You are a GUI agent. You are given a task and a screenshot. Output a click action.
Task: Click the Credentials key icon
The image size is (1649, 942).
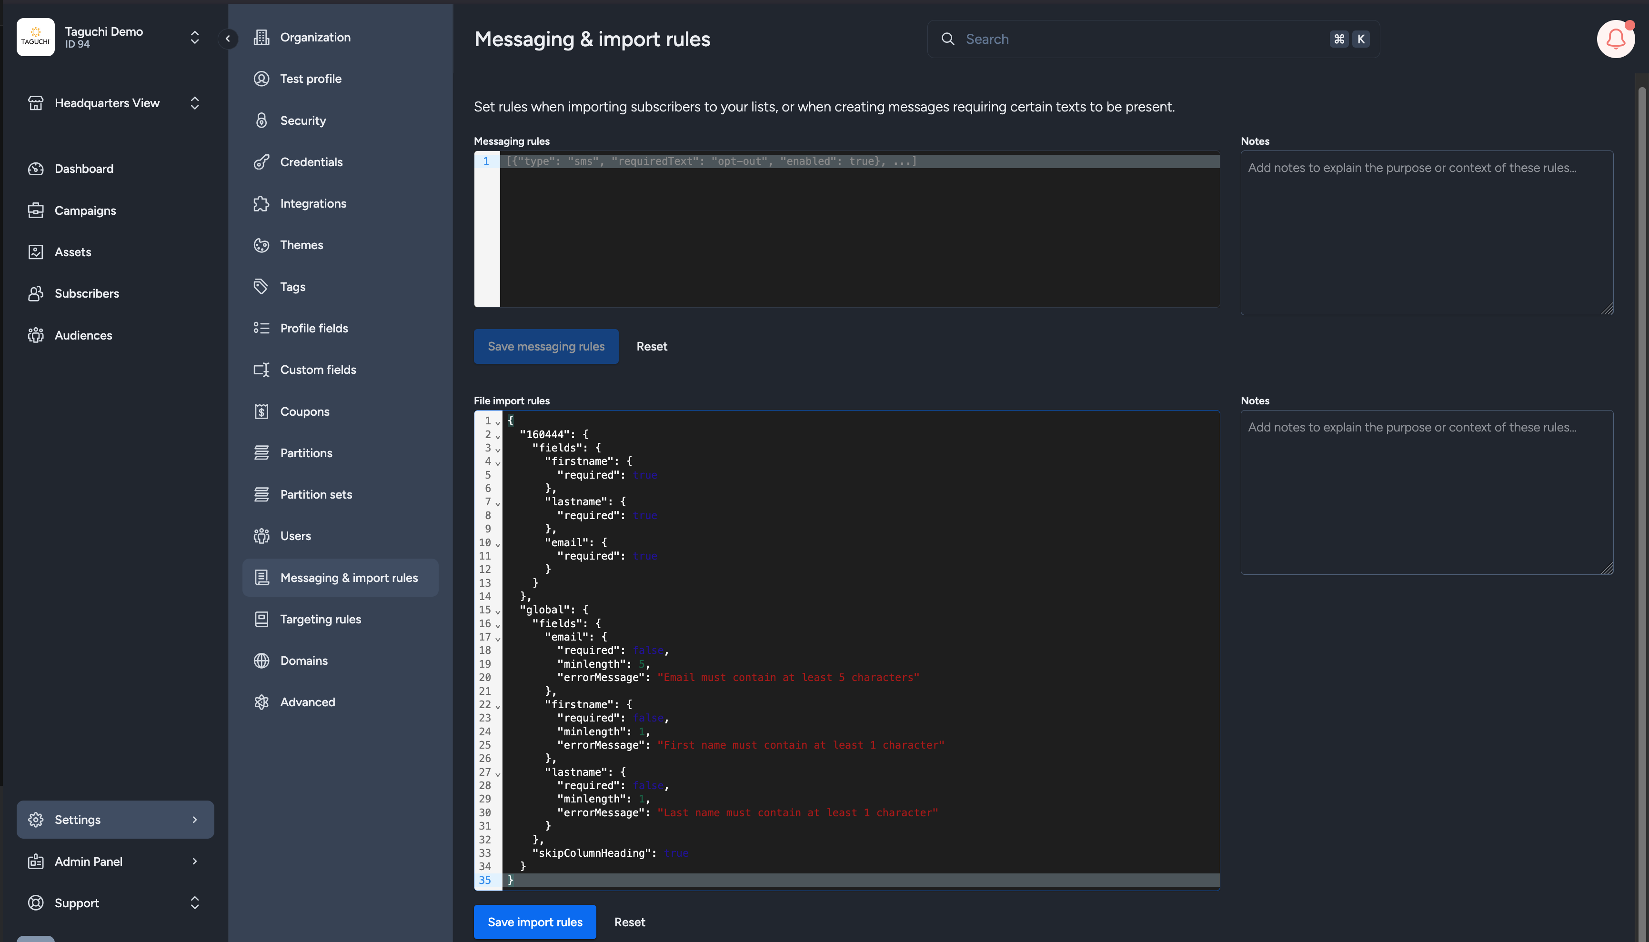(261, 162)
